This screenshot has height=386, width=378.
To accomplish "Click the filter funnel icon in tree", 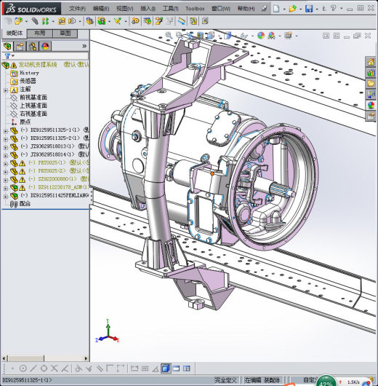I will pyautogui.click(x=7, y=56).
